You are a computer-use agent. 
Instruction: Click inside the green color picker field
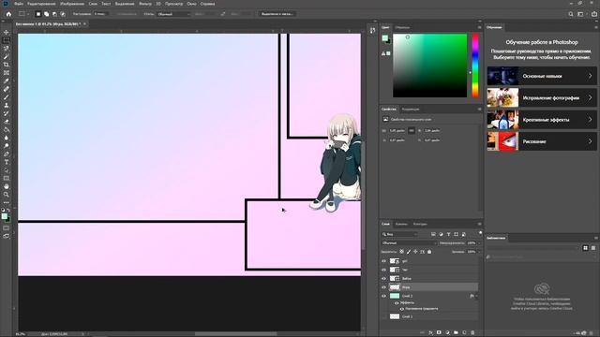click(x=429, y=66)
